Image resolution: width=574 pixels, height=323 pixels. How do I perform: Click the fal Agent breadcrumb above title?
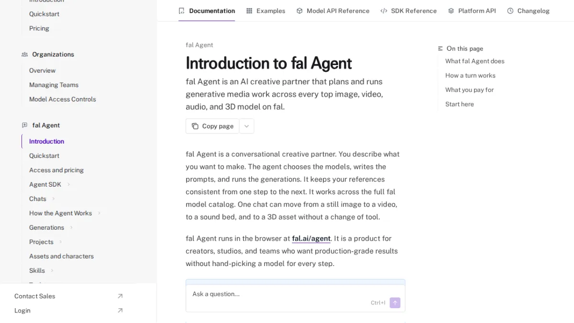tap(199, 45)
